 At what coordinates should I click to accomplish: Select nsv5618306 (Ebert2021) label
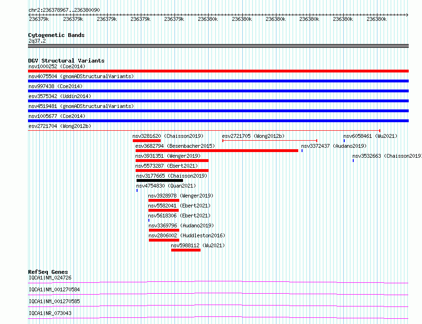click(179, 216)
